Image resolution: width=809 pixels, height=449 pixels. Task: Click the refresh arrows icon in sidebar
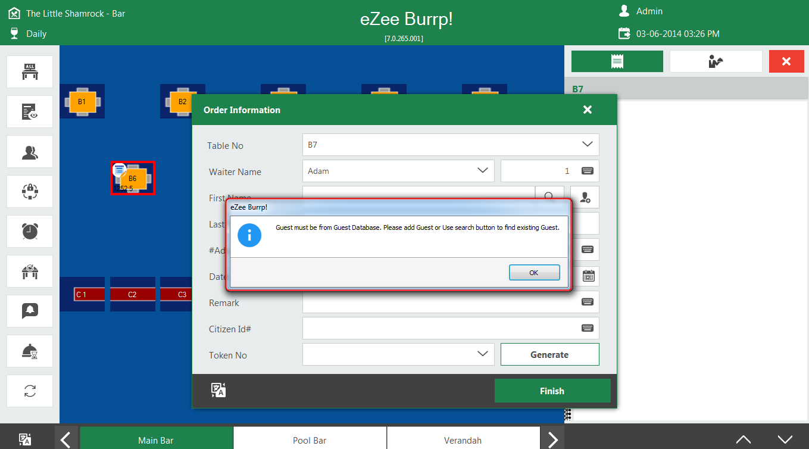(x=30, y=391)
